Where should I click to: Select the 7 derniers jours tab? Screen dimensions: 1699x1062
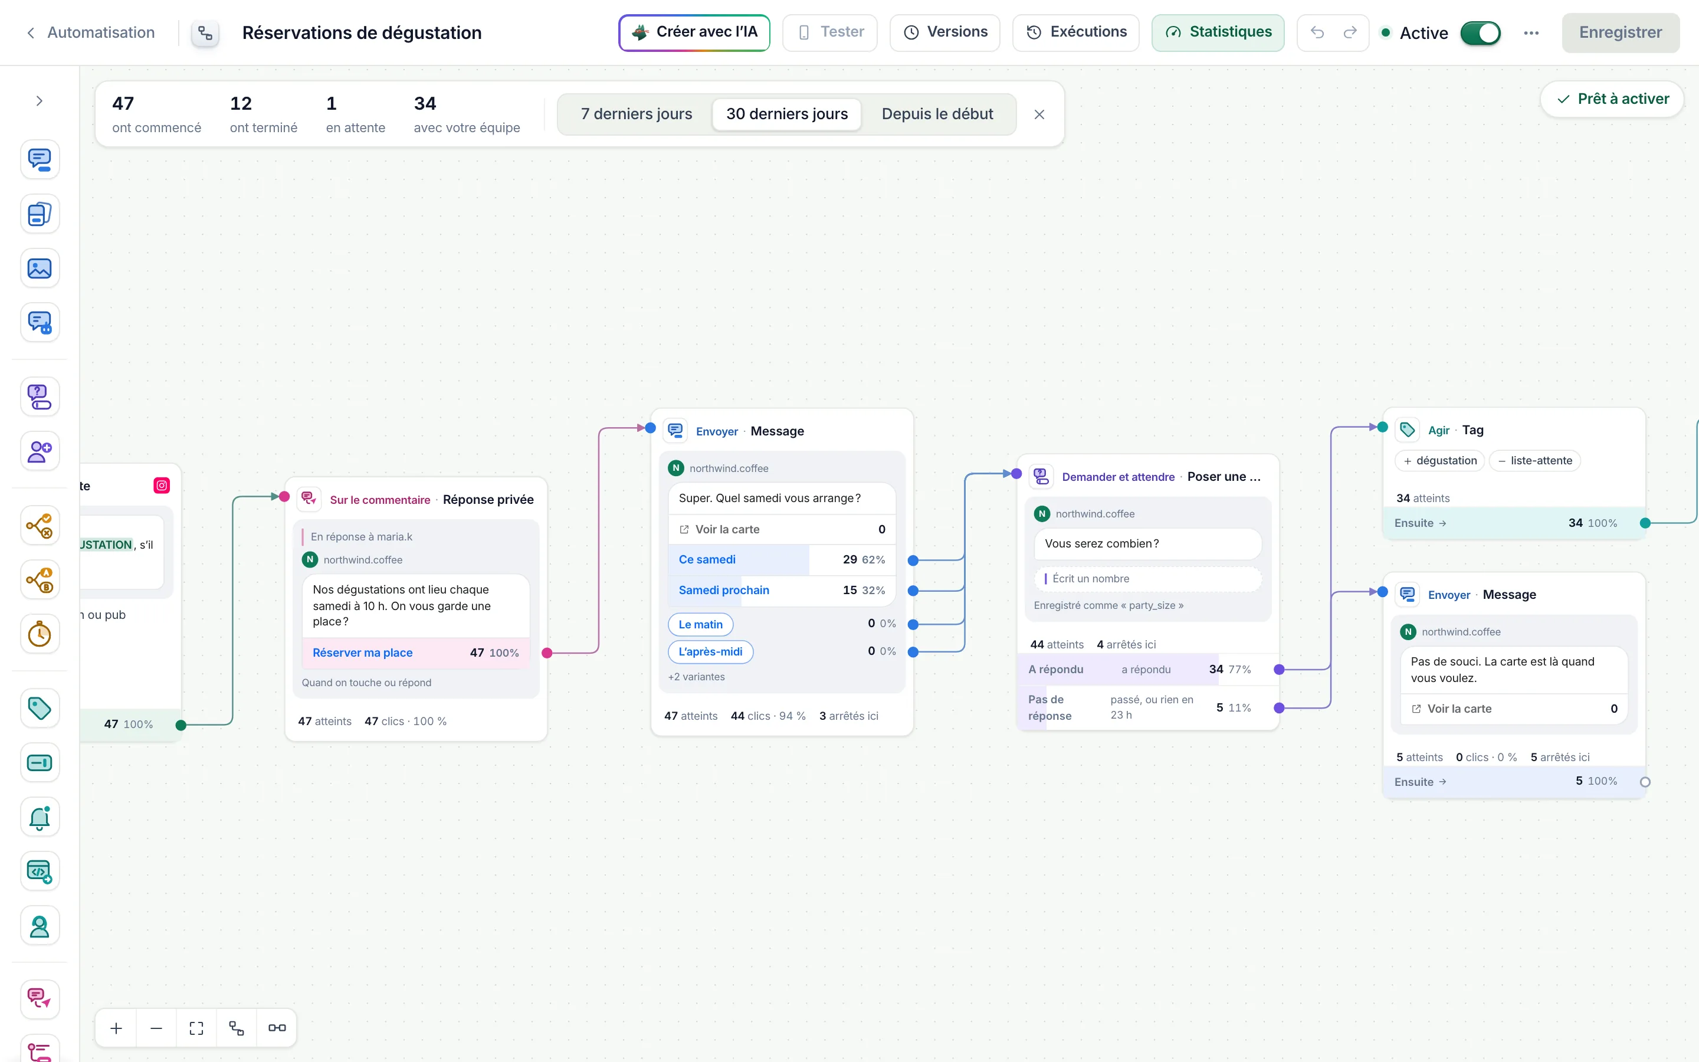coord(636,114)
